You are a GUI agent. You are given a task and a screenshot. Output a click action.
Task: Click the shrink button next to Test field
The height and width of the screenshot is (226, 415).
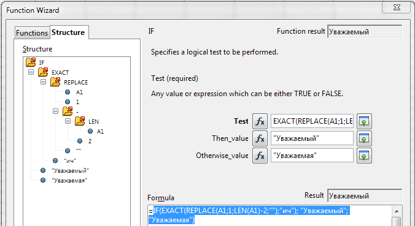[x=364, y=121]
